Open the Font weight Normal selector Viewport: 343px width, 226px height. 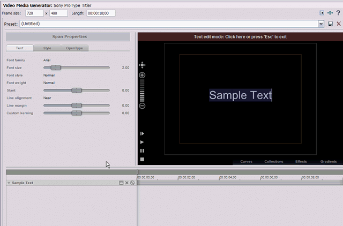tap(49, 83)
